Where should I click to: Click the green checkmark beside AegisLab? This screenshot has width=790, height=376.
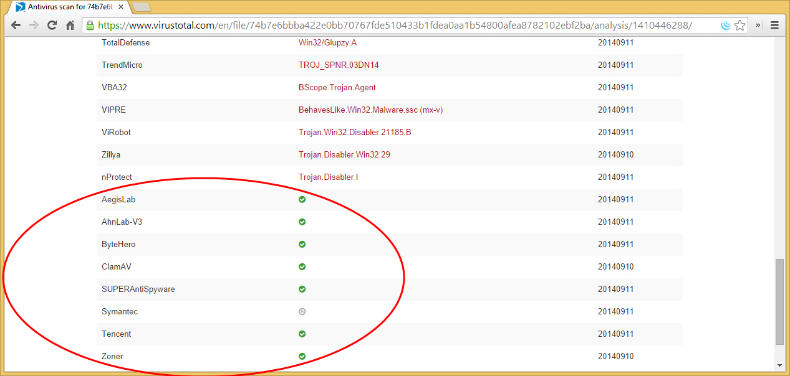[x=302, y=199]
